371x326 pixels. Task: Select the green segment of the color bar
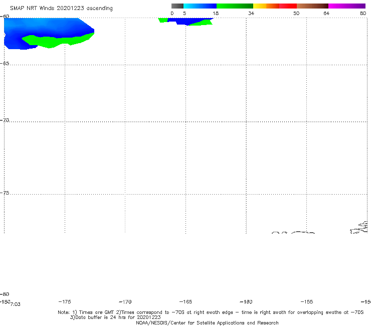(x=235, y=6)
